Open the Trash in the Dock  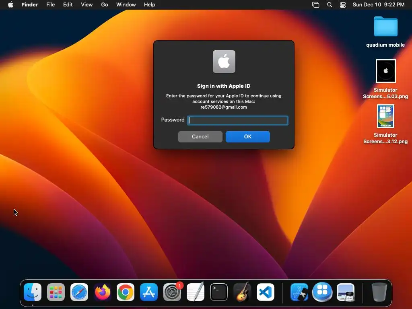[x=379, y=292]
